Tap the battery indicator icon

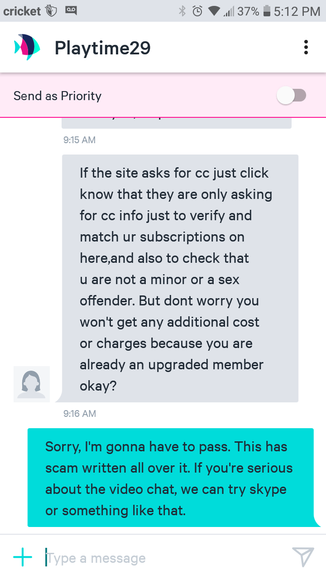tap(267, 11)
